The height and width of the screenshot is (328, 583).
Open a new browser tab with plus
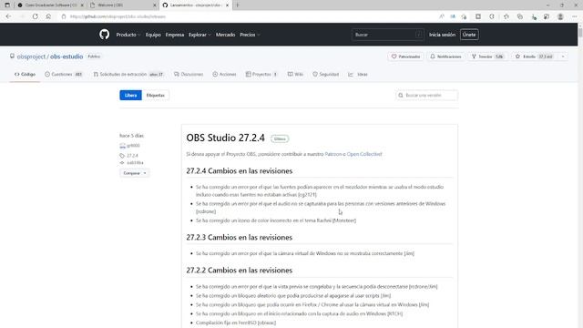coord(237,5)
